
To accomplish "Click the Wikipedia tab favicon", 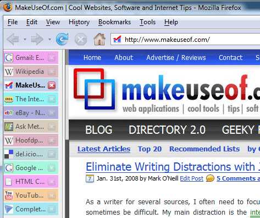I will click(9, 72).
